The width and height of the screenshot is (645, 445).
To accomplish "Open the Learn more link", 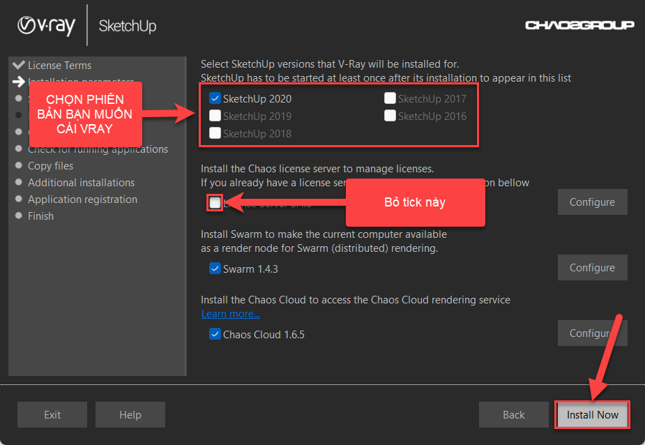I will tap(230, 314).
